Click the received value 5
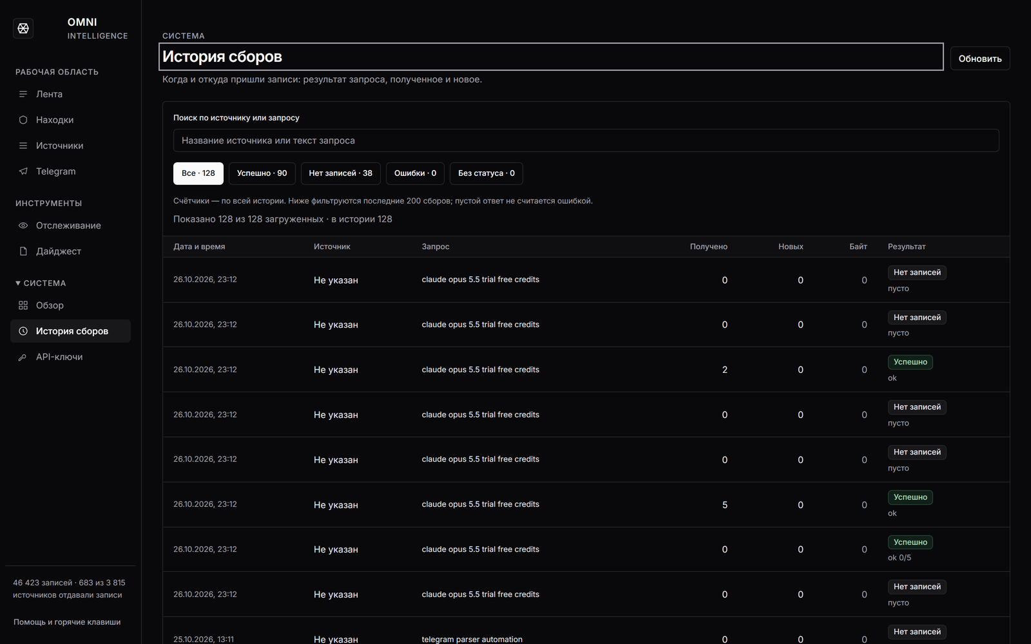 [725, 505]
